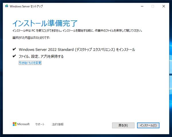Close the Windows Server setup window
The height and width of the screenshot is (137, 172).
click(164, 6)
